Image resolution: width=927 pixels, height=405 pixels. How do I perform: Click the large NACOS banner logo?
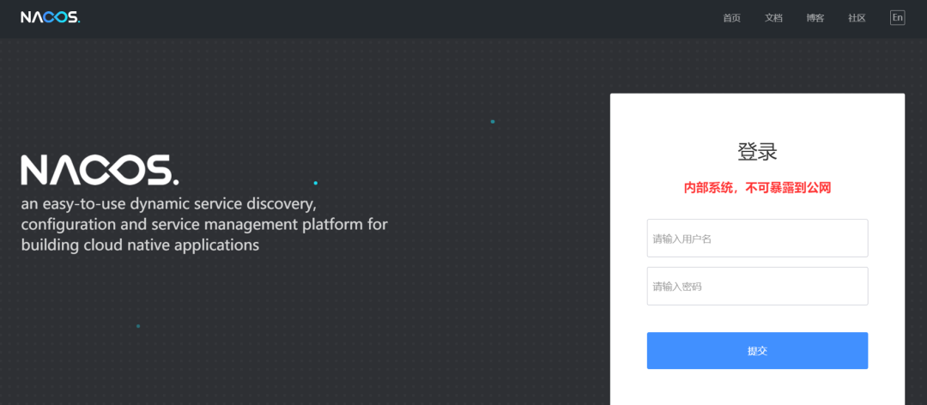click(100, 170)
